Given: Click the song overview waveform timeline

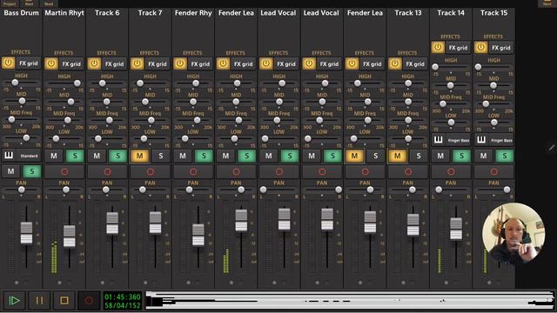Looking at the screenshot, I should [x=350, y=301].
